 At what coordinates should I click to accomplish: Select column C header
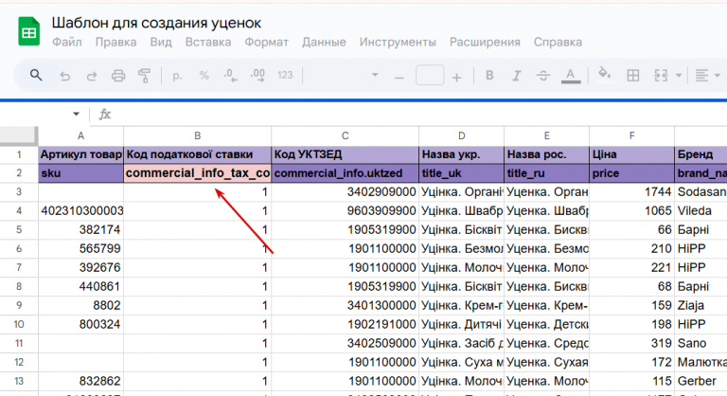click(x=345, y=136)
